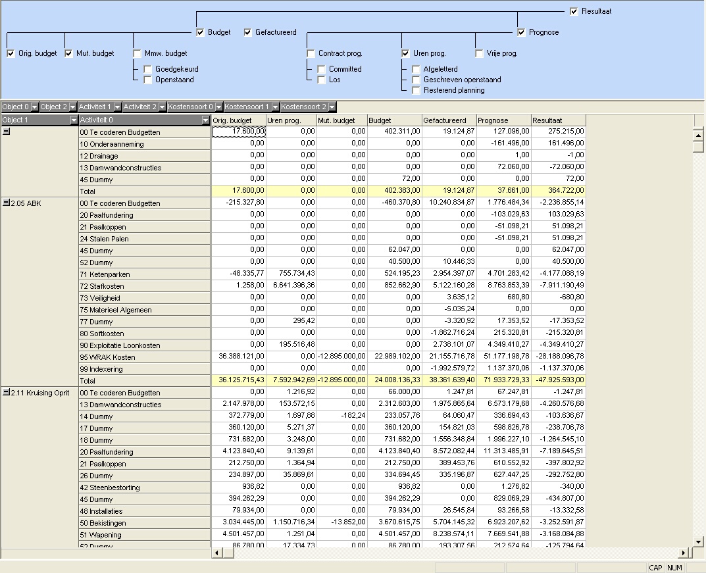Click the Gefactureerd column header
The image size is (706, 573).
449,120
